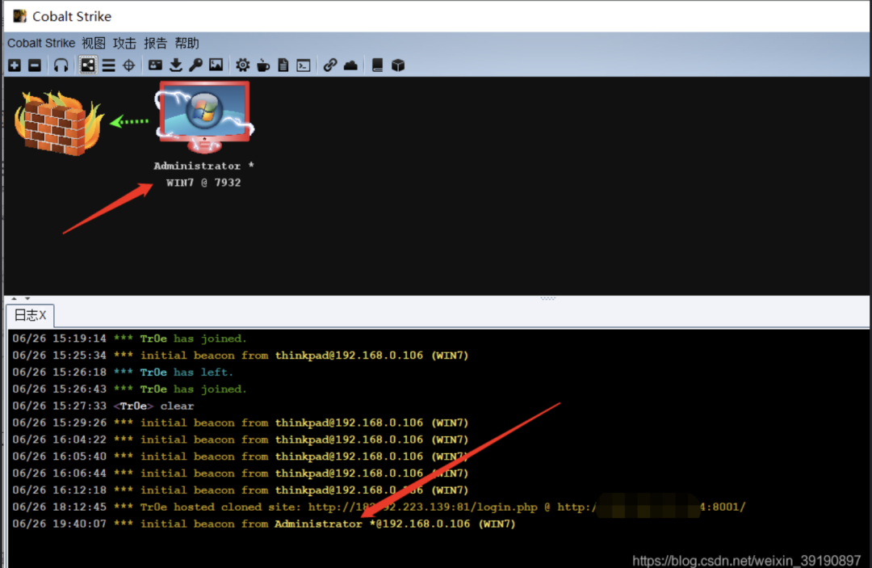872x568 pixels.
Task: Select the firewall brick wall node
Action: point(58,122)
